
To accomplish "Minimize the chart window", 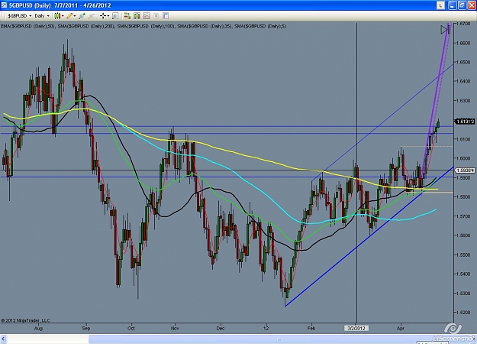I will click(x=453, y=5).
